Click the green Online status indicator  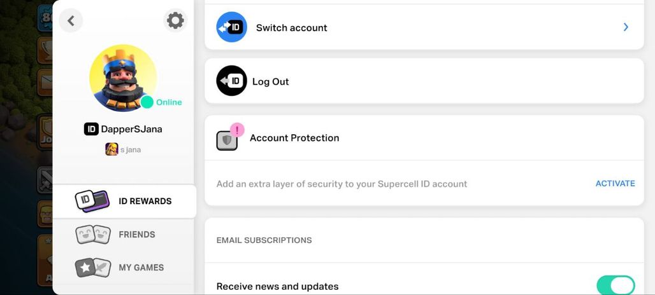[147, 102]
